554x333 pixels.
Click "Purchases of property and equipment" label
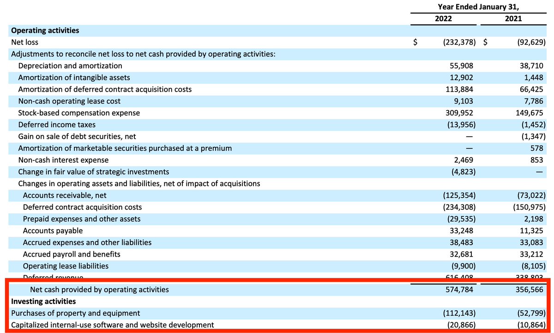click(x=75, y=313)
